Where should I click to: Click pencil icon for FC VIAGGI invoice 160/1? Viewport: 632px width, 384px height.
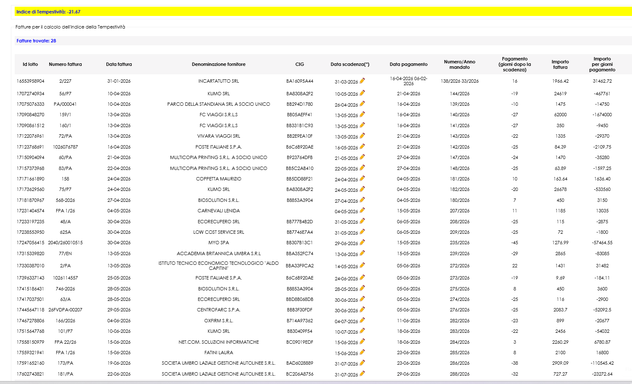[362, 125]
